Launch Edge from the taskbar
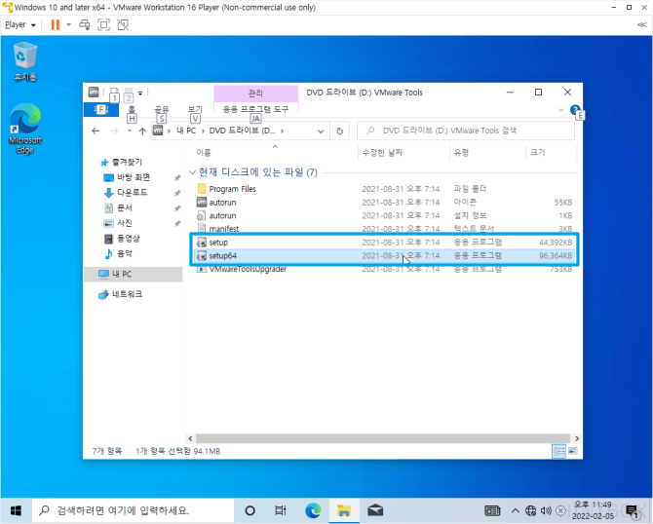This screenshot has width=653, height=524. tap(313, 510)
